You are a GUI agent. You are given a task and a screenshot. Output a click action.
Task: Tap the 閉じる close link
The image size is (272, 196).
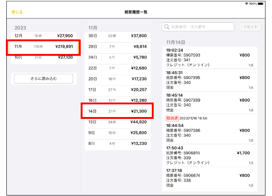(17, 12)
